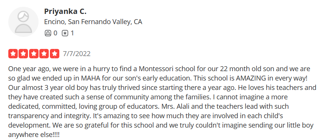The width and height of the screenshot is (331, 140).
Task: Click the word Montessori in first line
Action: (x=157, y=69)
